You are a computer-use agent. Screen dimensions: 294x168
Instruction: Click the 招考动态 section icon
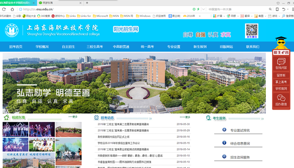pos(96,118)
